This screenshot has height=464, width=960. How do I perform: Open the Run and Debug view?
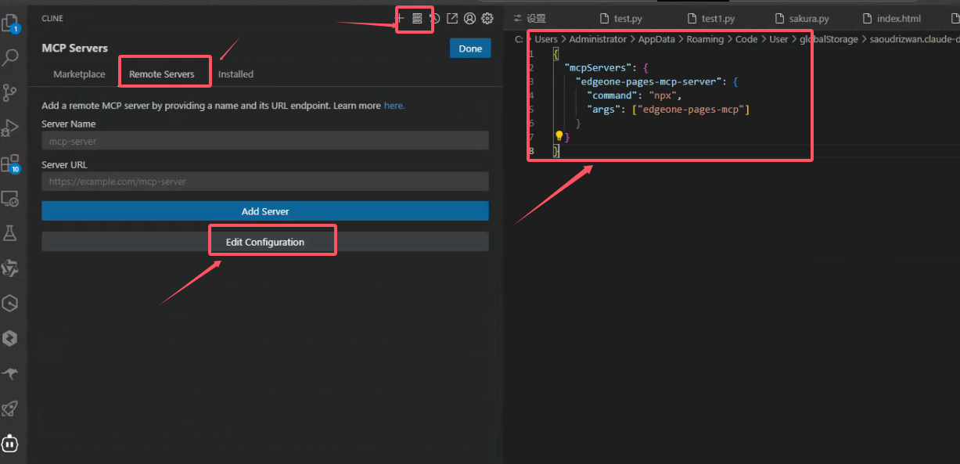tap(10, 128)
